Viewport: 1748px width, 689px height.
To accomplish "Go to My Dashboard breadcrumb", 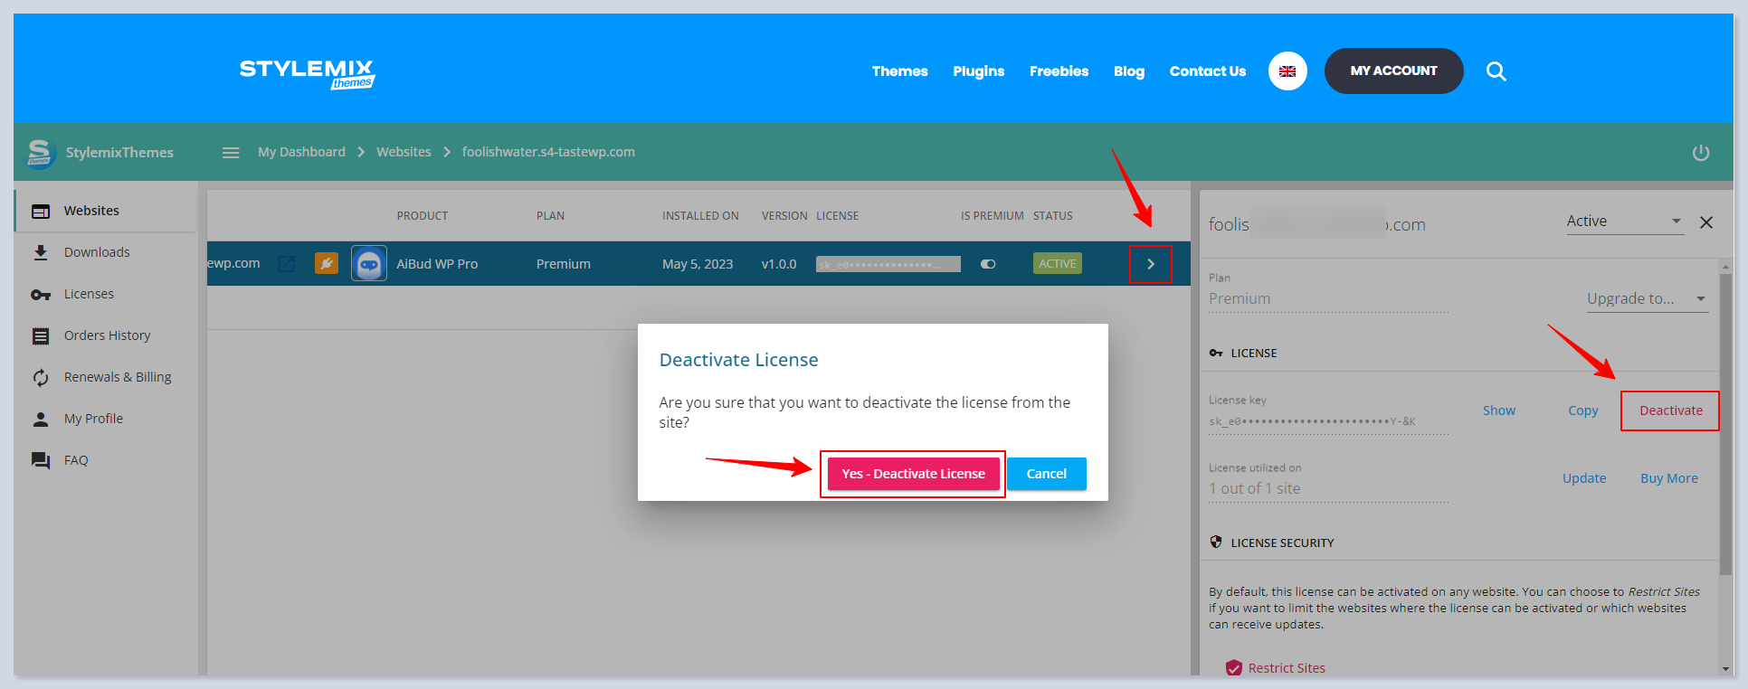I will click(301, 152).
